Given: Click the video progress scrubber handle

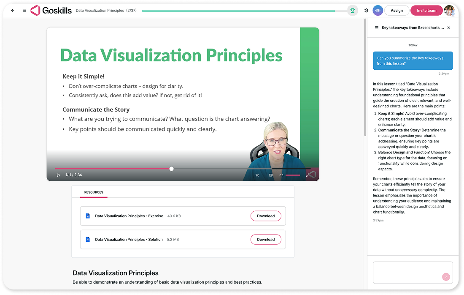Looking at the screenshot, I should (171, 169).
